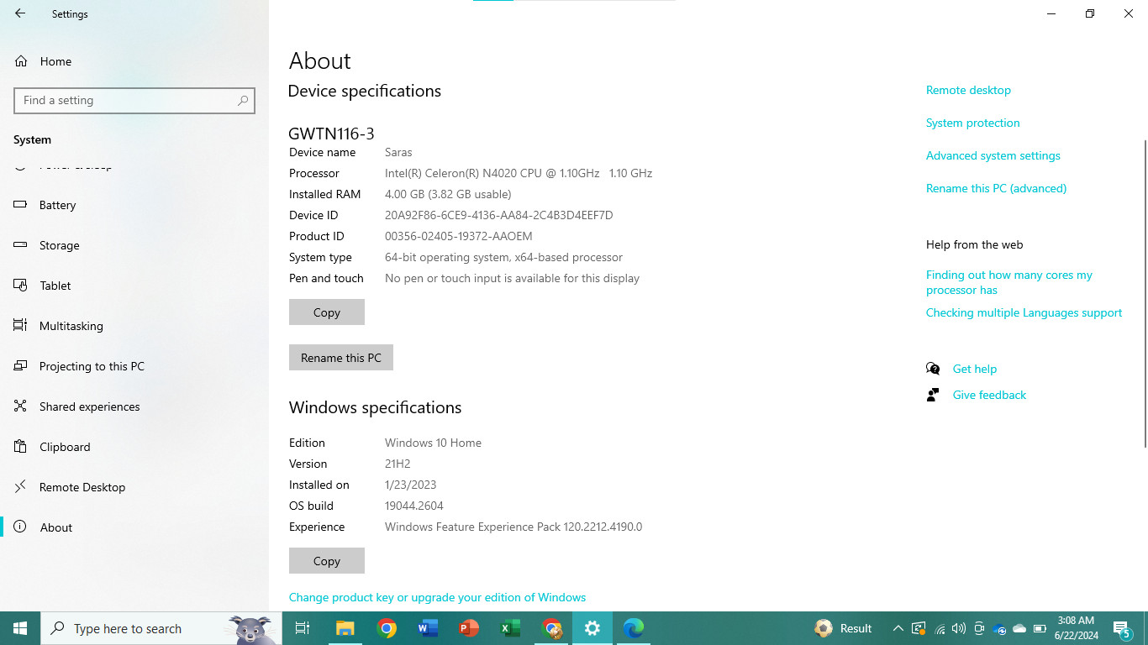Open File Explorer from the taskbar
Viewport: 1148px width, 645px height.
(x=345, y=628)
